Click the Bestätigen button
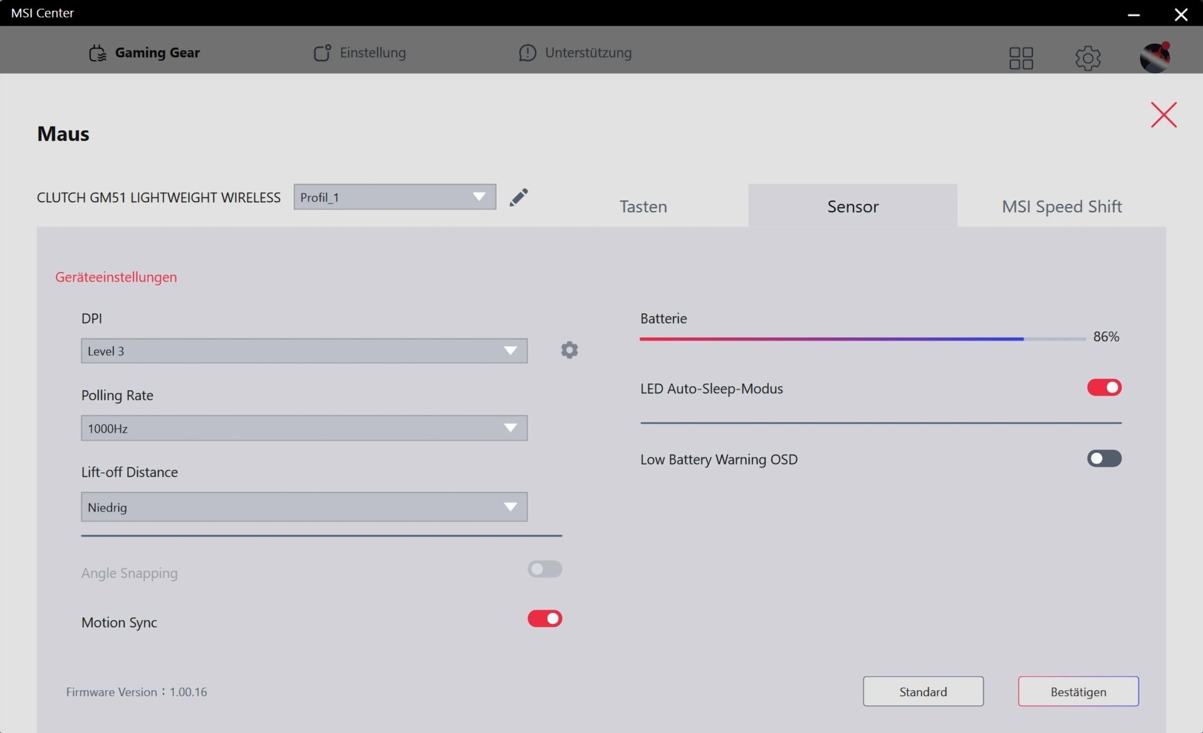1203x733 pixels. coord(1078,691)
